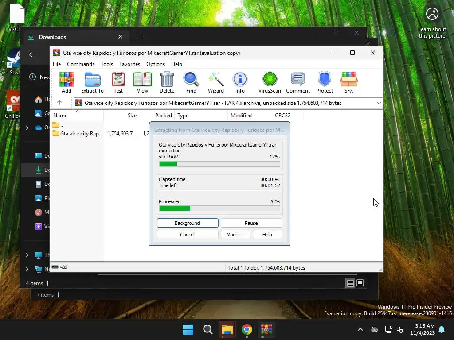Show hidden system tray icons

coord(360,329)
